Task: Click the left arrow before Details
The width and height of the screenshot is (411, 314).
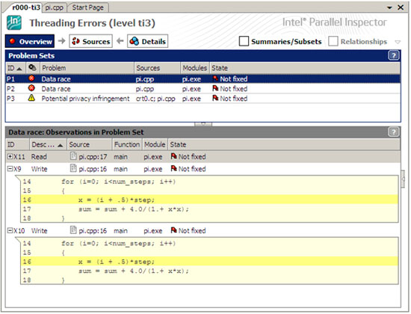Action: pyautogui.click(x=120, y=41)
